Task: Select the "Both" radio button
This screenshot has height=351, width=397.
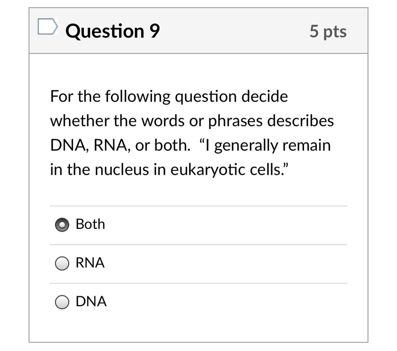Action: pyautogui.click(x=62, y=224)
